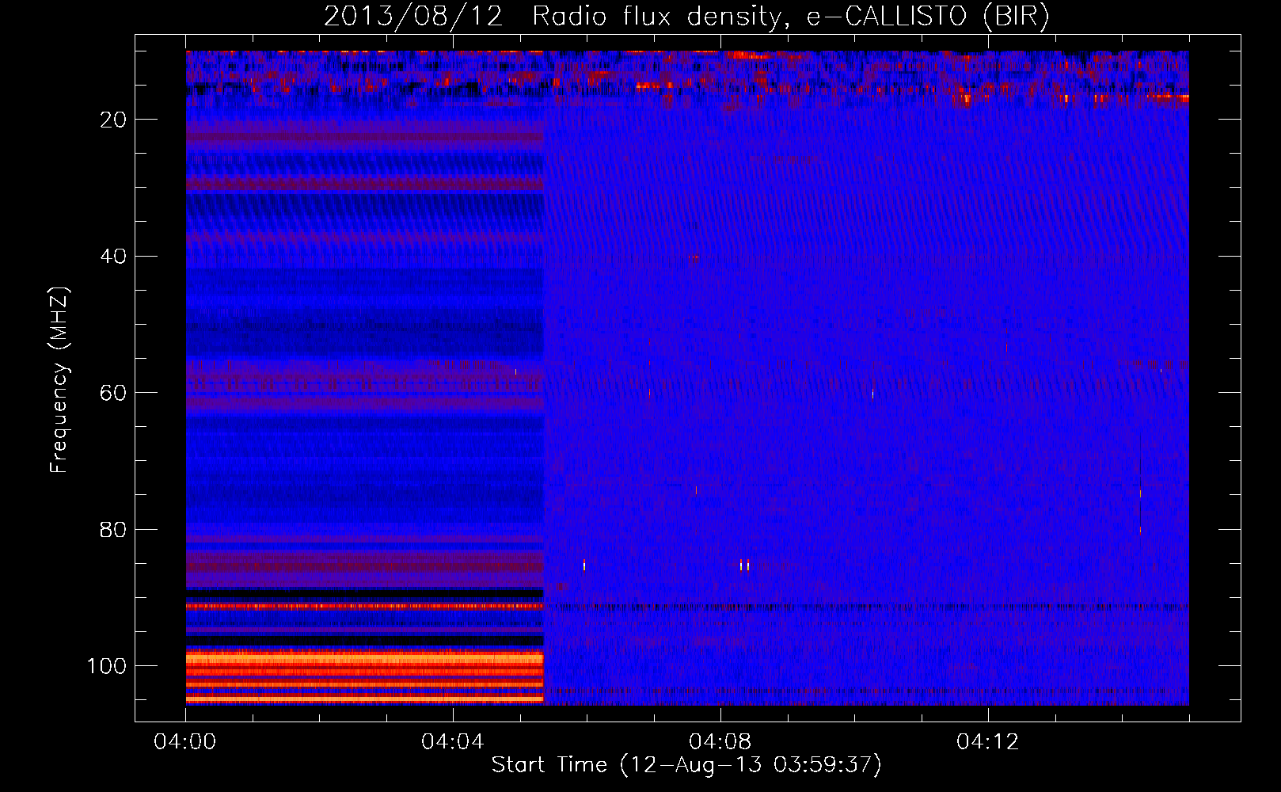The image size is (1281, 792).
Task: Click the '04:04' time tick label
Action: [453, 742]
